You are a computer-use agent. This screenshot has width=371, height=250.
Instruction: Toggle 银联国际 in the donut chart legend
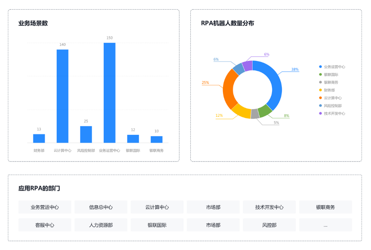(331, 74)
